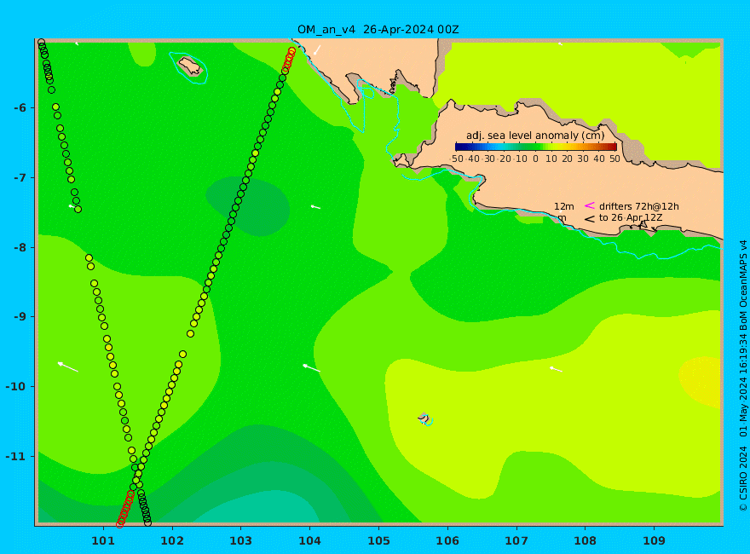This screenshot has height=554, width=750.
Task: Click the 103 longitude axis label
Action: point(240,540)
